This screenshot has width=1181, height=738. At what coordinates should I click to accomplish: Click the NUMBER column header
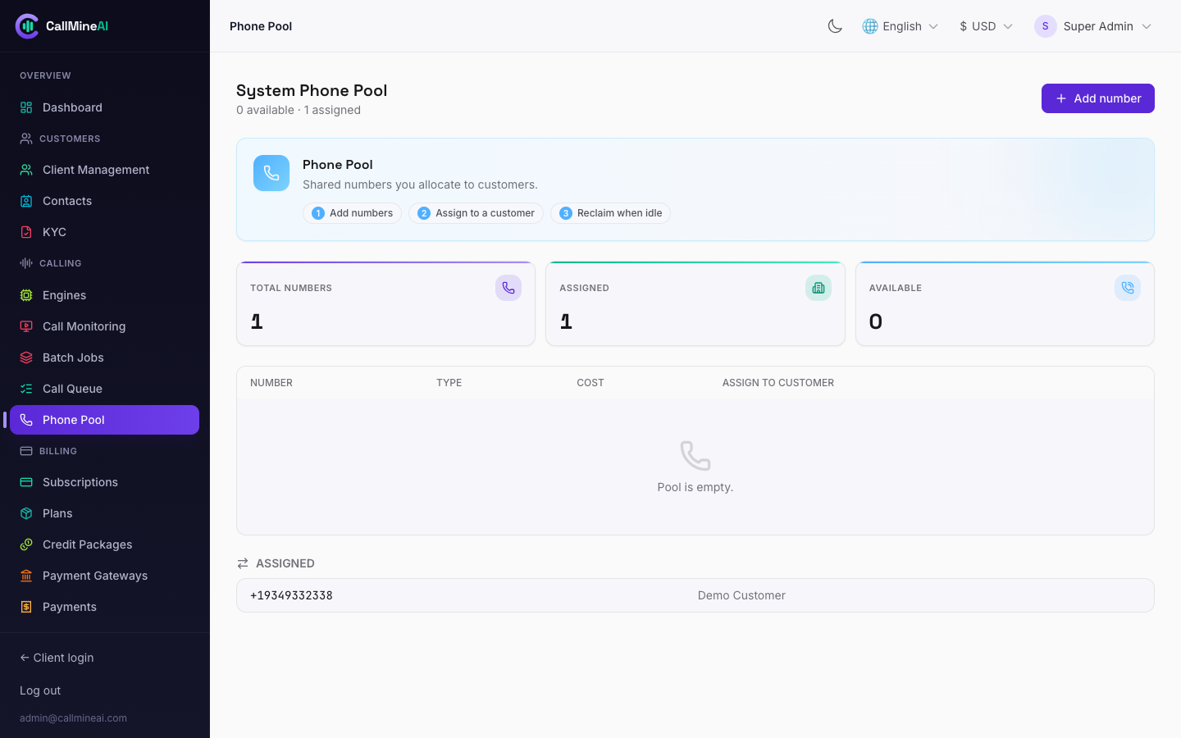[271, 383]
